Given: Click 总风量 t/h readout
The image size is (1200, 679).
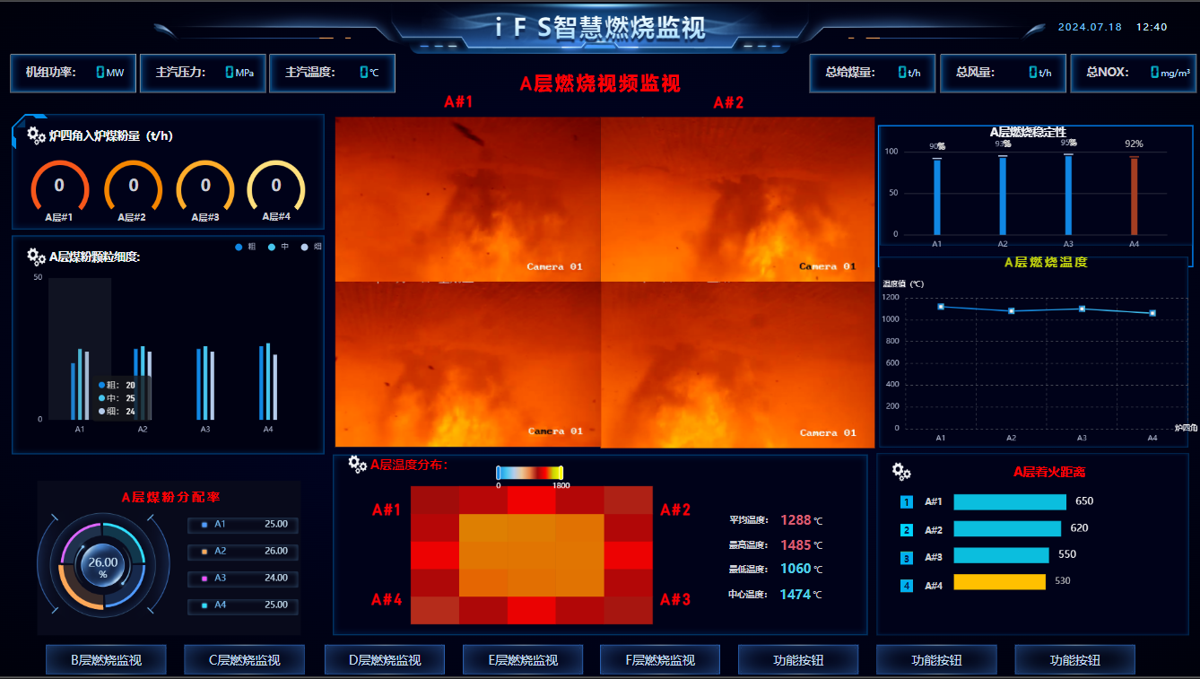Looking at the screenshot, I should click(x=1003, y=73).
